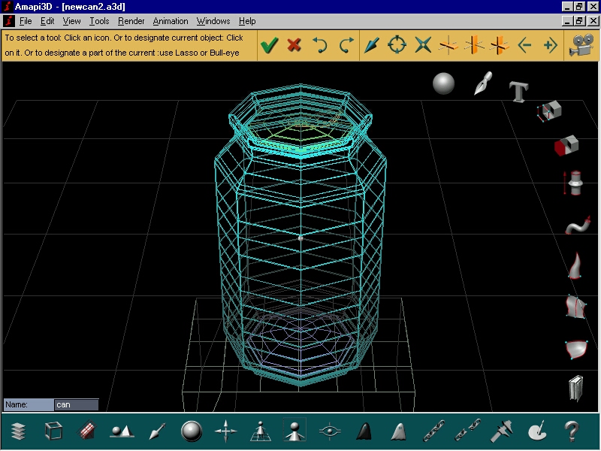601x451 pixels.
Task: Toggle the wireframe cube display mode
Action: (53, 431)
